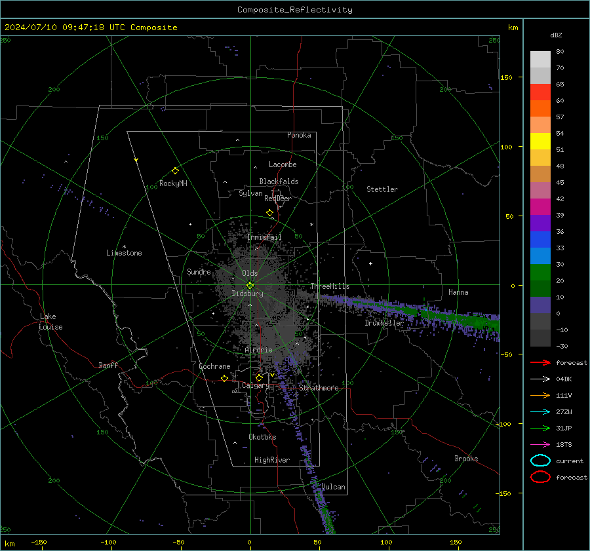
Task: Click the white 04DK arrow in legend
Action: point(540,379)
